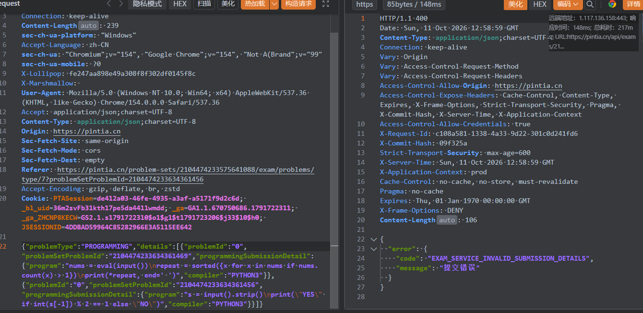Screen dimensions: 643x313
Task: Click the 远端地址 response info overlay
Action: coord(593,33)
